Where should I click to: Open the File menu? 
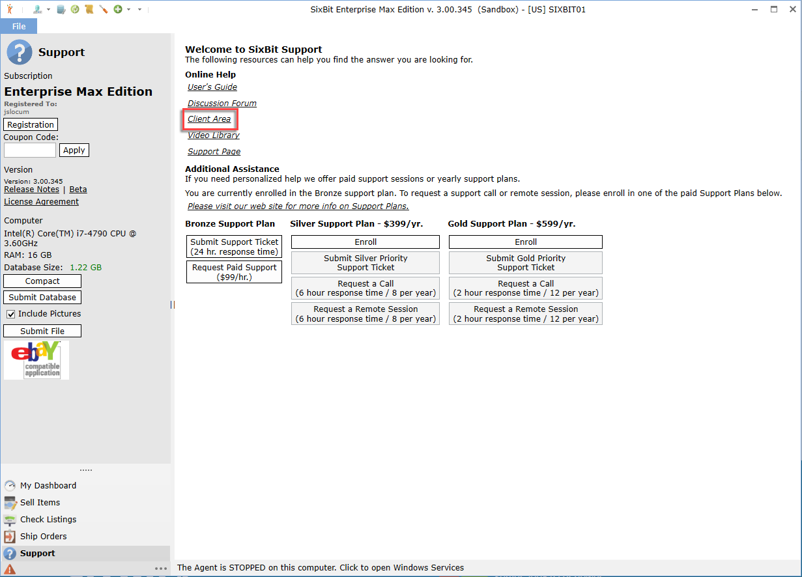pos(19,26)
